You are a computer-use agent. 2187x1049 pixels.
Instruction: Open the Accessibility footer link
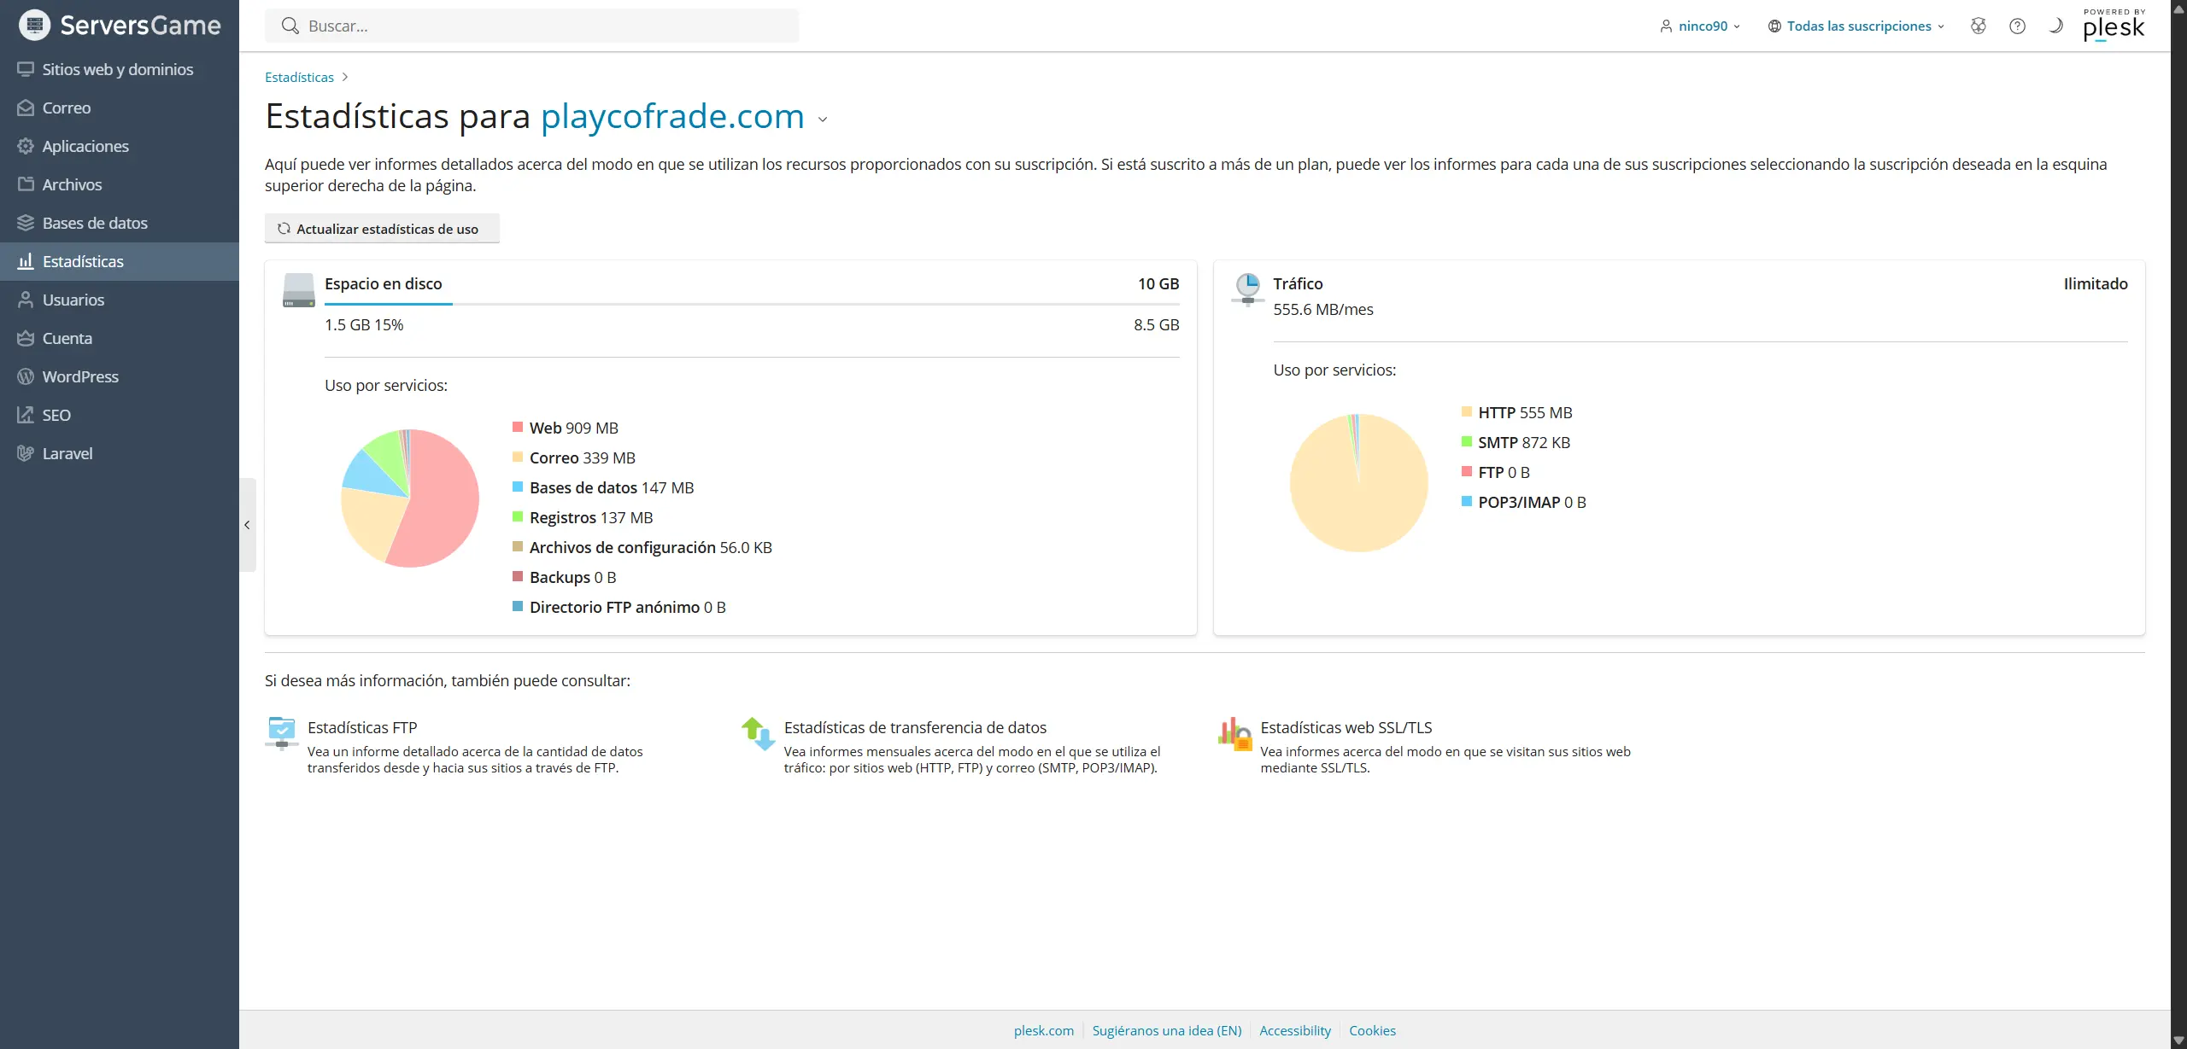1295,1030
